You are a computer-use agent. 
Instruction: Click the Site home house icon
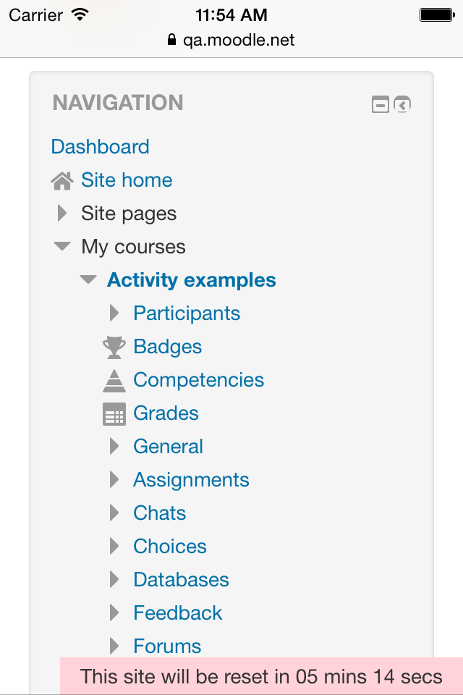62,180
